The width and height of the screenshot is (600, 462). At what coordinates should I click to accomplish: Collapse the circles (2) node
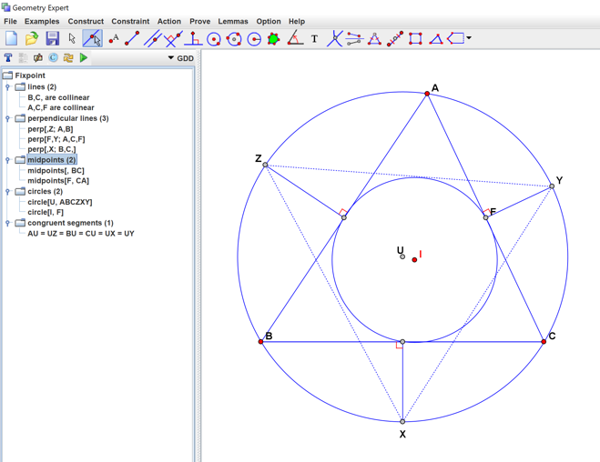pyautogui.click(x=8, y=192)
